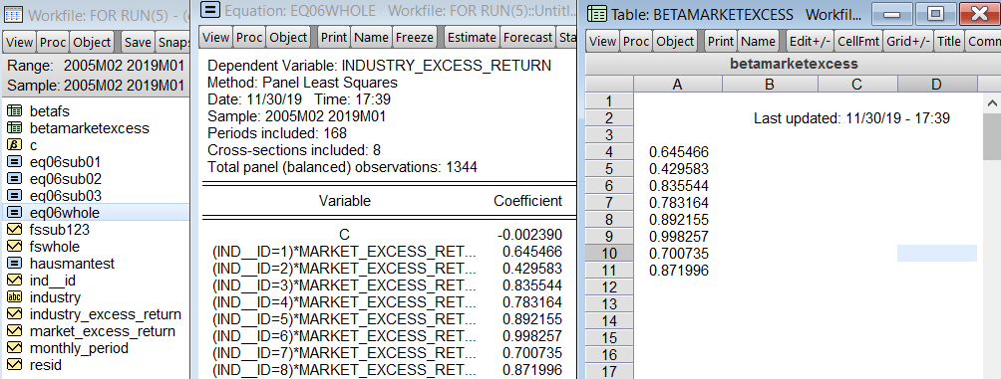Click table cell containing 0.871996
Viewport: 1001px width, 379px height.
(x=679, y=271)
